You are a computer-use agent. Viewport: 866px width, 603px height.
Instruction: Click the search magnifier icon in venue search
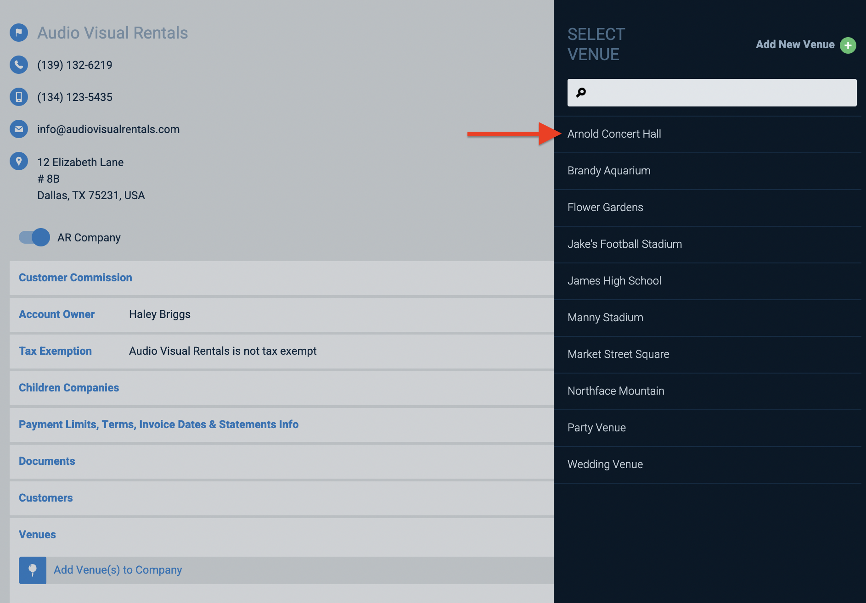pos(581,93)
